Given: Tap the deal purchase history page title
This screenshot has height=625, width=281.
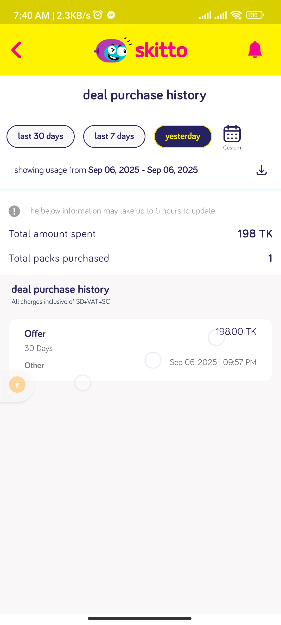Looking at the screenshot, I should tap(144, 95).
